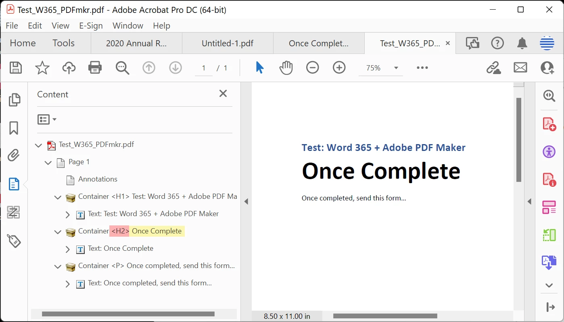This screenshot has width=564, height=322.
Task: Open the Help menu
Action: point(161,25)
